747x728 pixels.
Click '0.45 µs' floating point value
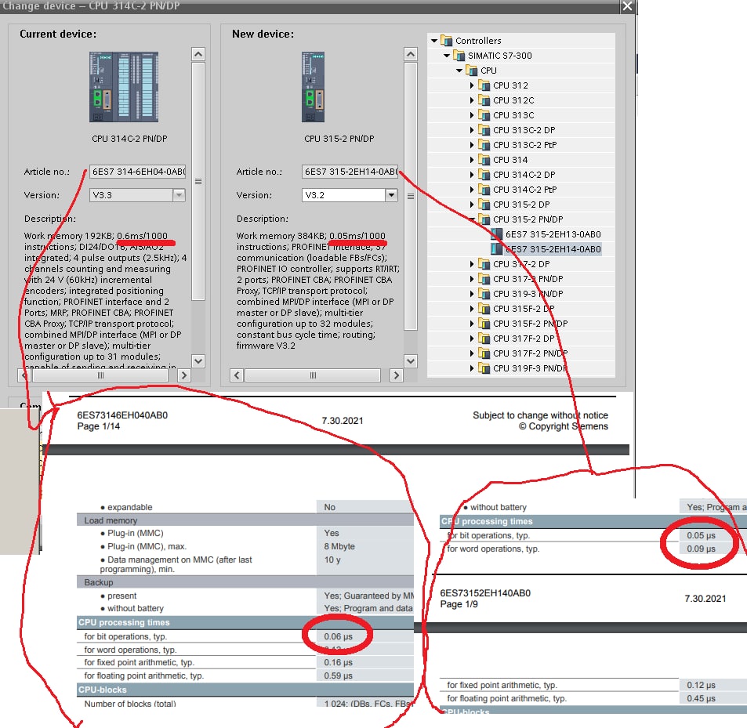[x=702, y=698]
